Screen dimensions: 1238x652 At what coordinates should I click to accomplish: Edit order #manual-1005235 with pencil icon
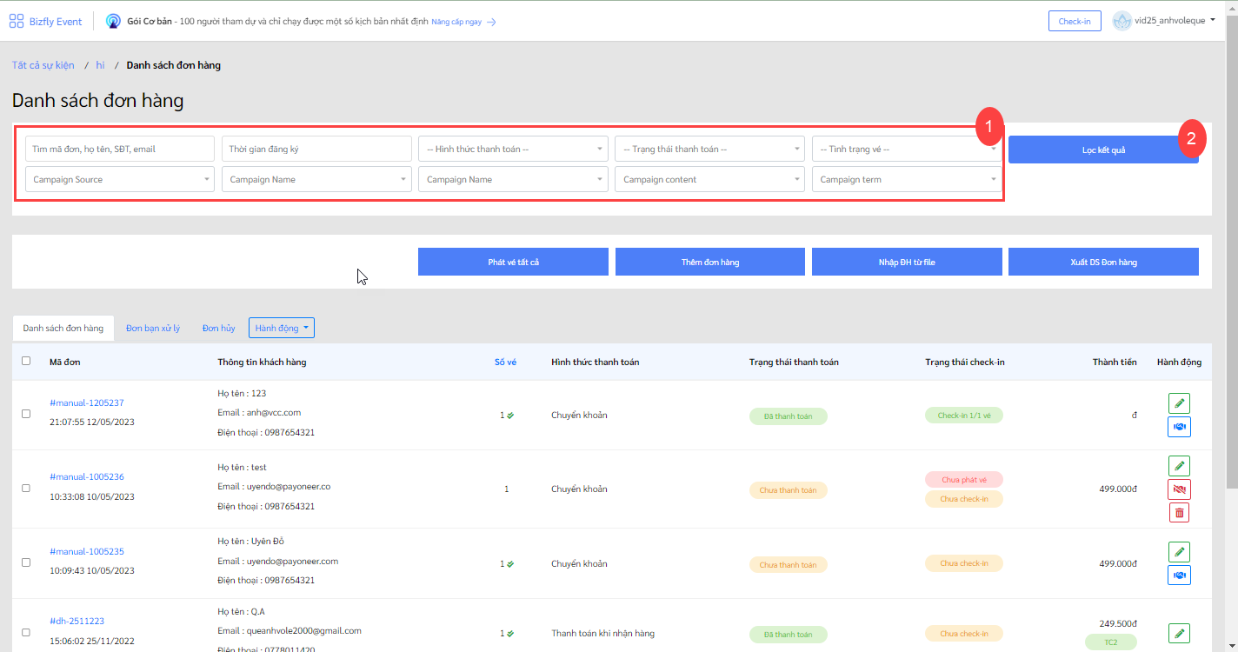tap(1179, 552)
